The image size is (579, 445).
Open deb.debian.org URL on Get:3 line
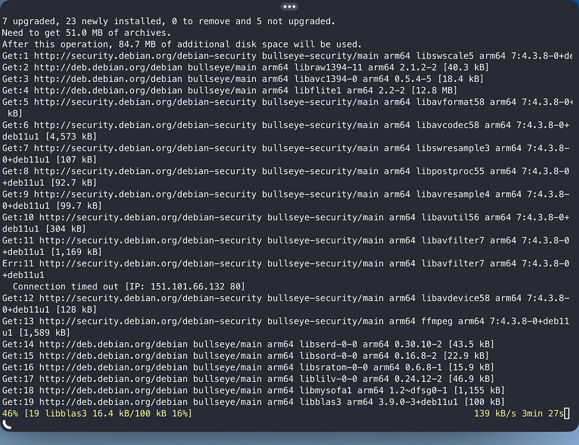[x=108, y=79]
